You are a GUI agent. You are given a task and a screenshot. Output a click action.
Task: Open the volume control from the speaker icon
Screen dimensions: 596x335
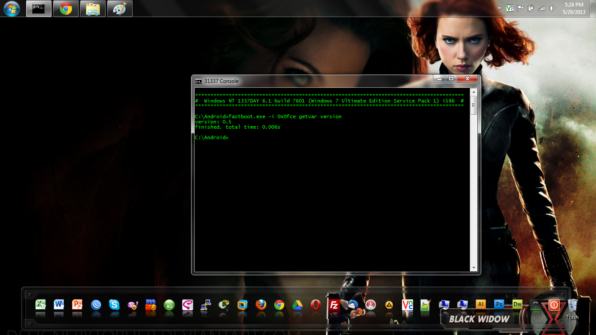(x=552, y=8)
